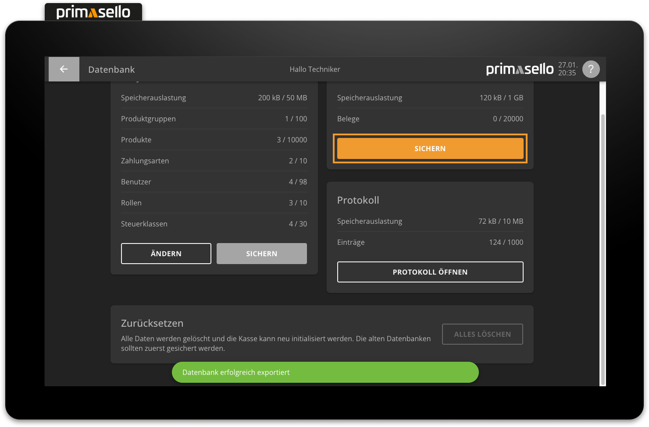Click the ALLES LÖSCHEN button
649x427 pixels.
coord(482,334)
